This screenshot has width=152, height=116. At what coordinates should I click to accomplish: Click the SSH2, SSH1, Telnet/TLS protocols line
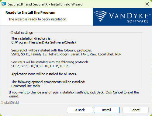point(66,54)
